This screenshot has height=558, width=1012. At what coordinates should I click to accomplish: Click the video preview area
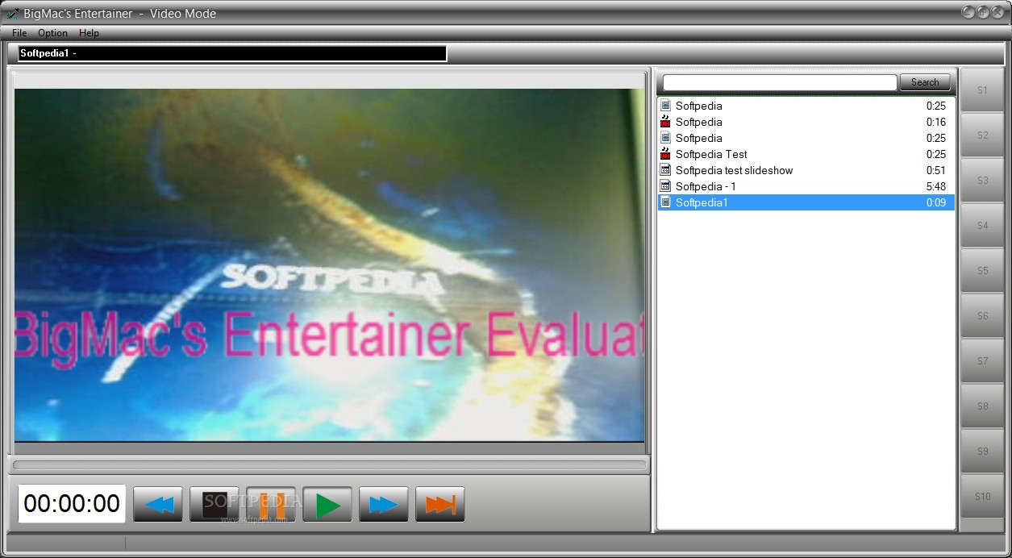pyautogui.click(x=330, y=264)
